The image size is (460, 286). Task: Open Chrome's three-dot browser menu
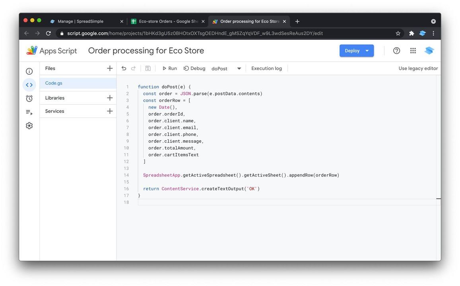(x=433, y=33)
